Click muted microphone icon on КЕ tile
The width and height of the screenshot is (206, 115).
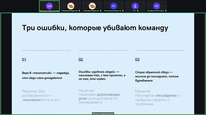point(166,11)
